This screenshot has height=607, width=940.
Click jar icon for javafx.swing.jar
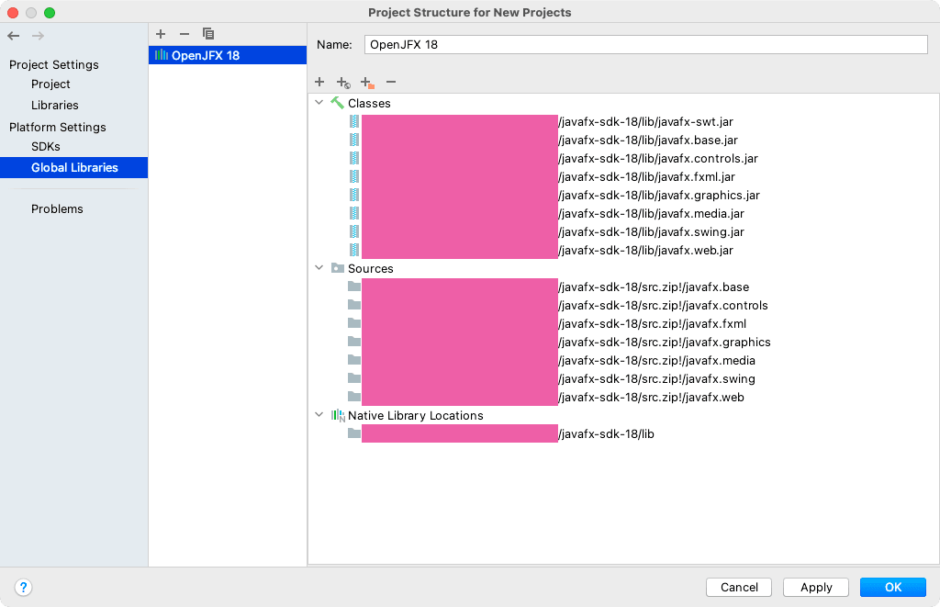[x=354, y=231]
